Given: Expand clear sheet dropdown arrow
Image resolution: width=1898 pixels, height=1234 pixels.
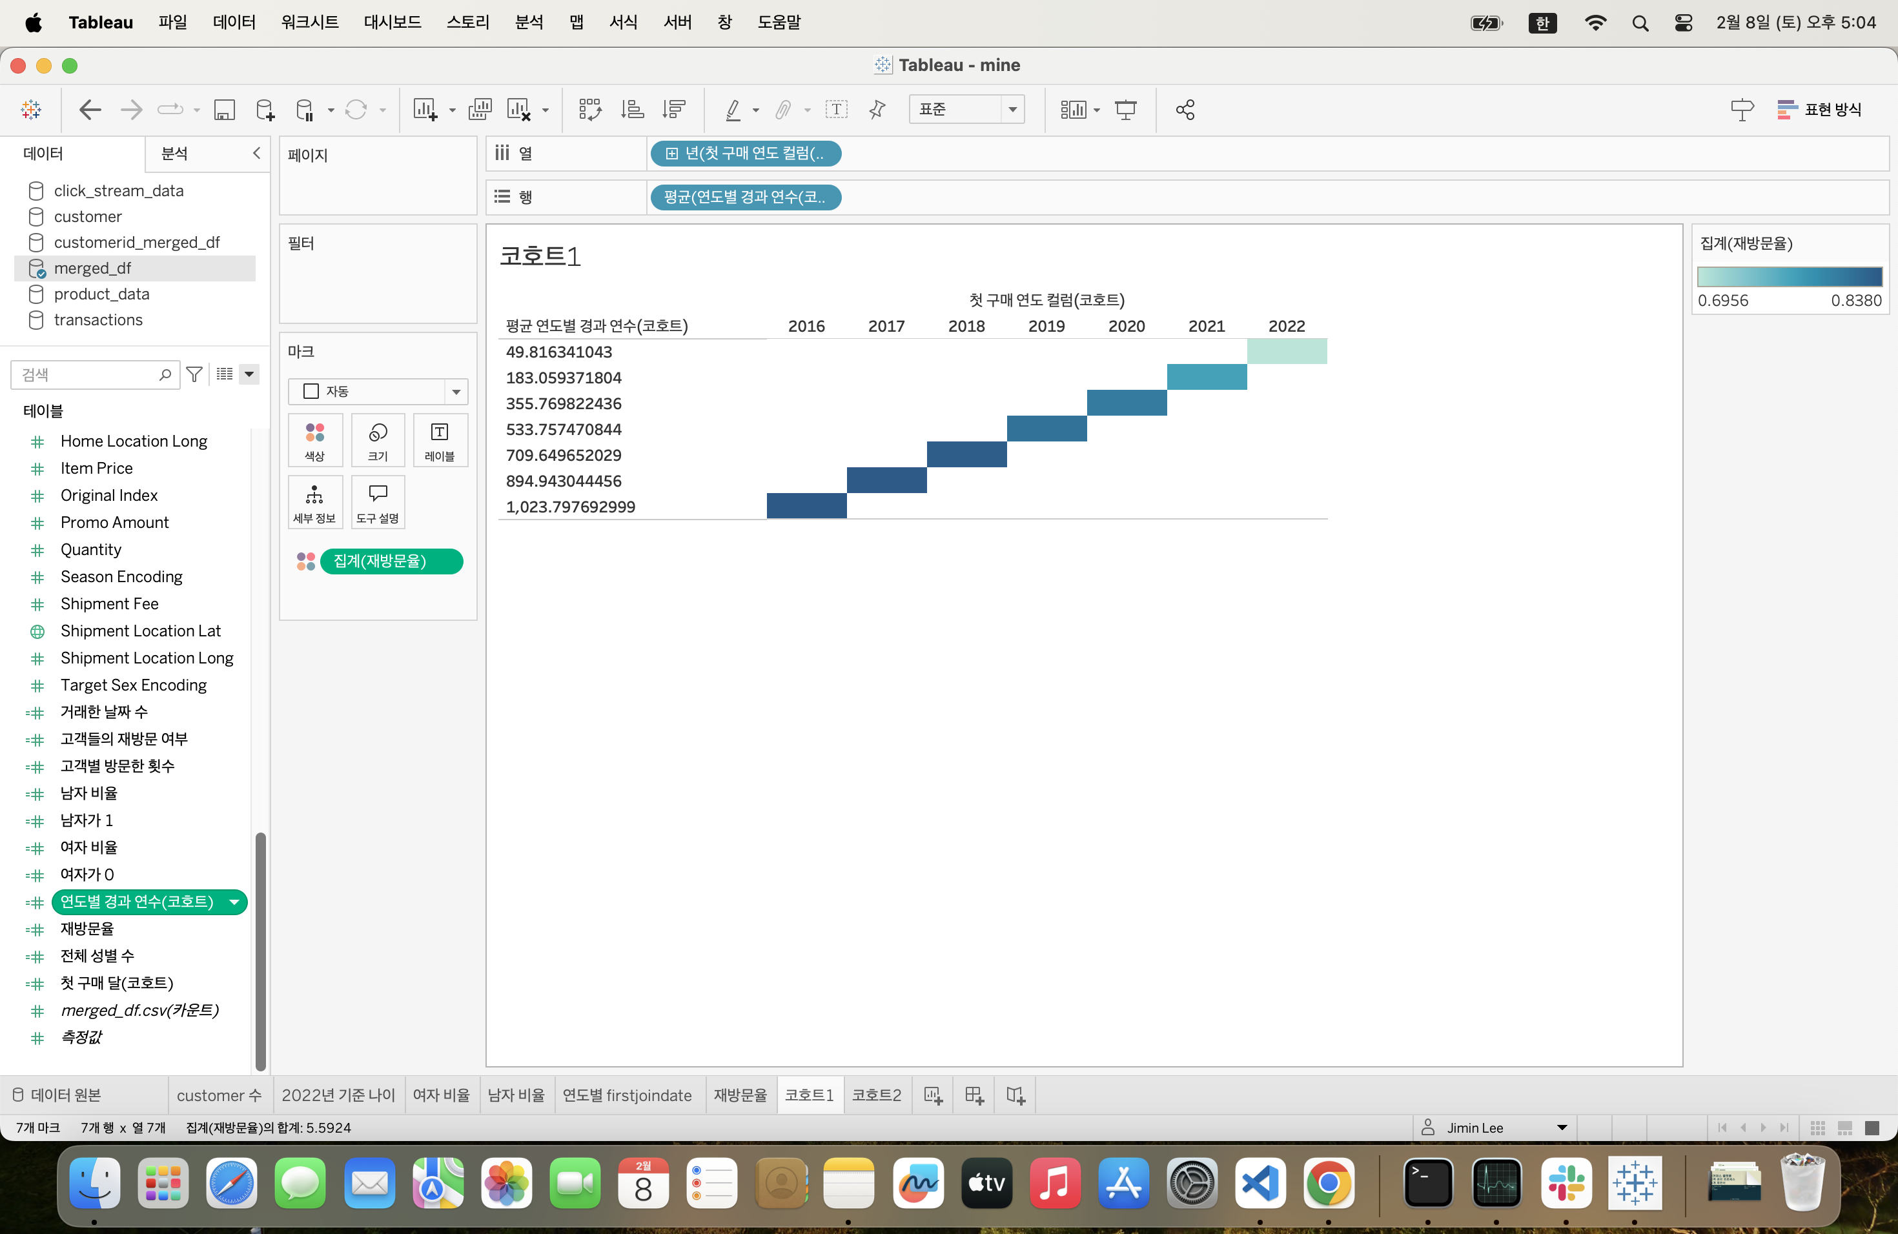Looking at the screenshot, I should [546, 110].
